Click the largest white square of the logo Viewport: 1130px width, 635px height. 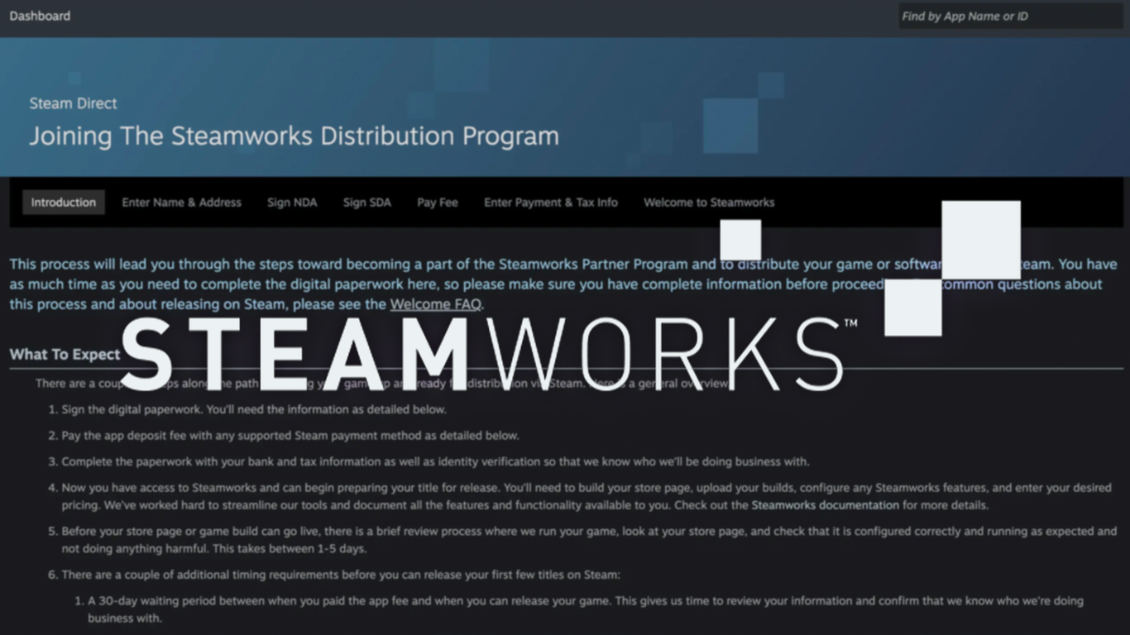980,239
